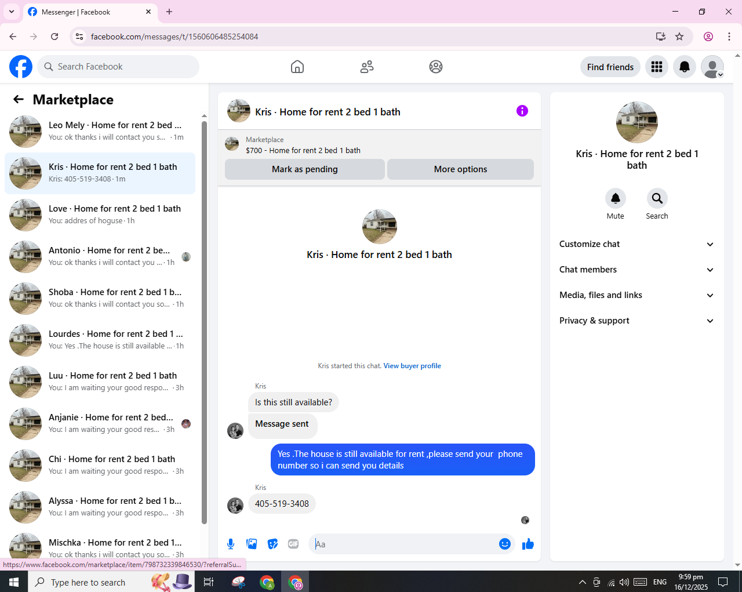Show hidden system tray icons
Screen dimensions: 742x592
[582, 582]
